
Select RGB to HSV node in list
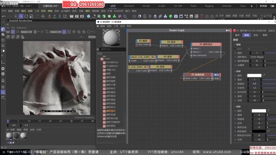tap(112, 66)
